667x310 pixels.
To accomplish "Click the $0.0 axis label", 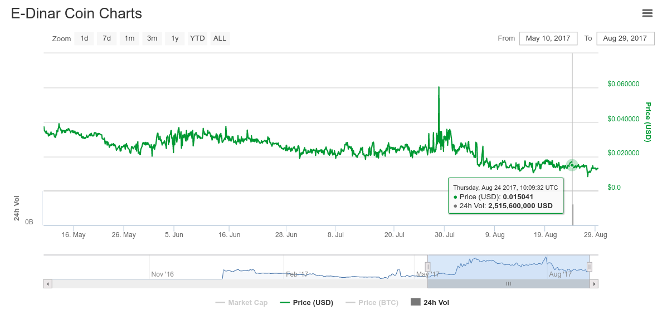I will [x=614, y=187].
